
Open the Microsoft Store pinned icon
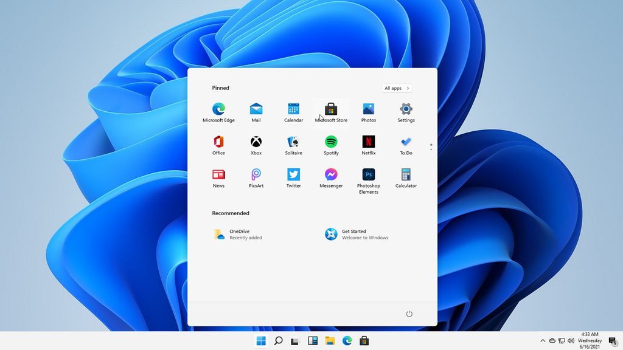pyautogui.click(x=330, y=108)
